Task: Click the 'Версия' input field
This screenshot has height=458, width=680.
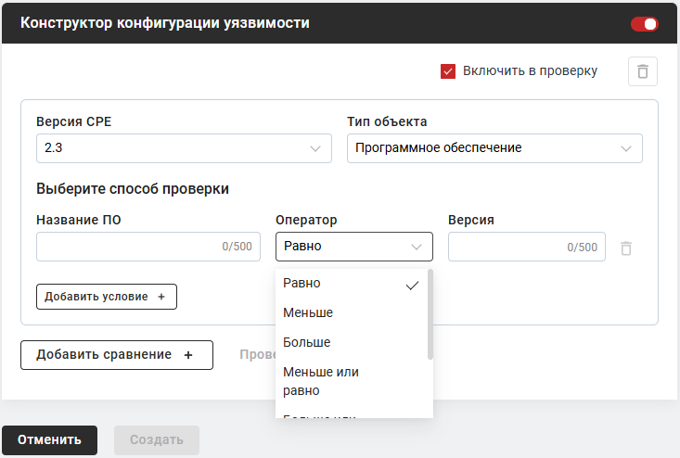Action: [x=527, y=247]
